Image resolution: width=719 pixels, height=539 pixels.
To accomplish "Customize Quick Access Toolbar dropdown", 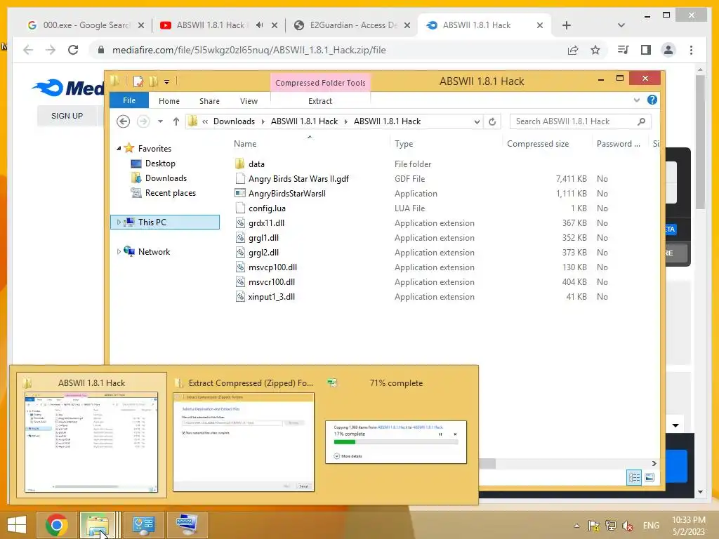I will [x=166, y=82].
